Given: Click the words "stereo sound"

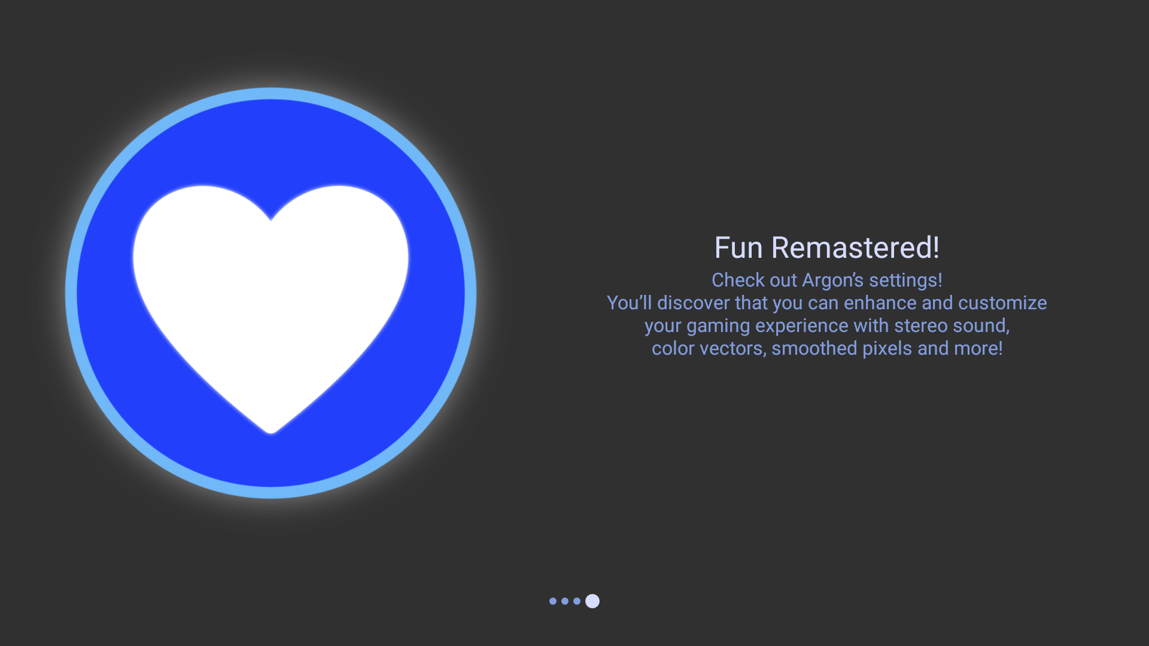Looking at the screenshot, I should 950,325.
